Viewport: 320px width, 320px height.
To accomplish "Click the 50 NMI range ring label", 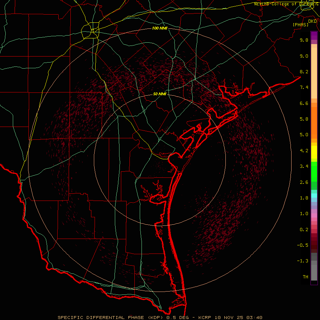I will [x=160, y=94].
